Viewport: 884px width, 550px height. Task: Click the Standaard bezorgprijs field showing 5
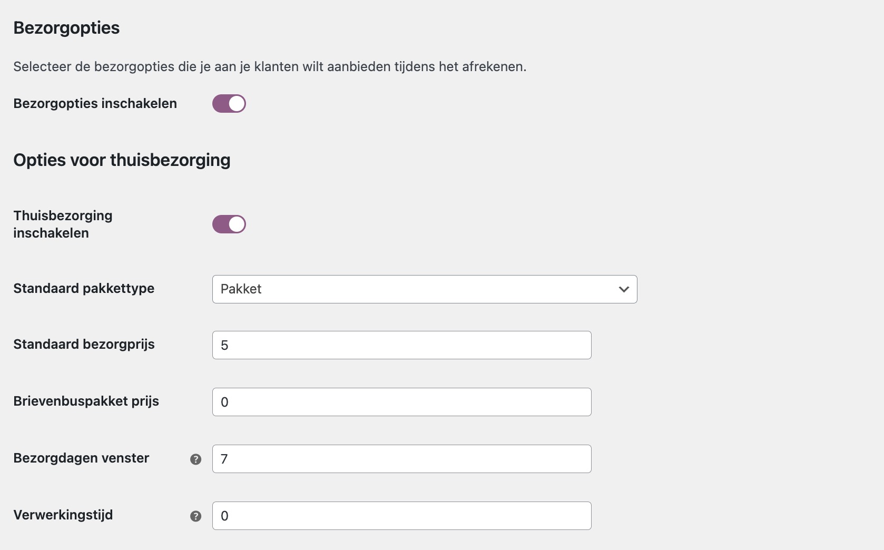401,345
